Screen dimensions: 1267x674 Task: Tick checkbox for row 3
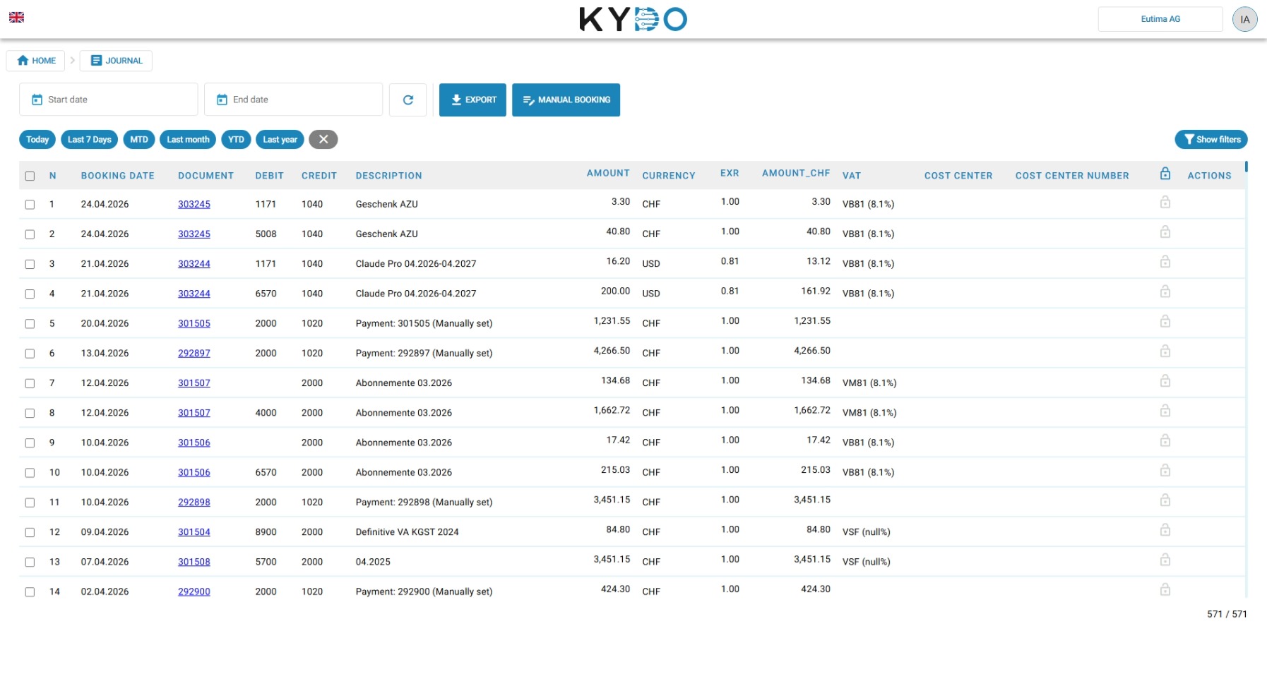tap(30, 264)
